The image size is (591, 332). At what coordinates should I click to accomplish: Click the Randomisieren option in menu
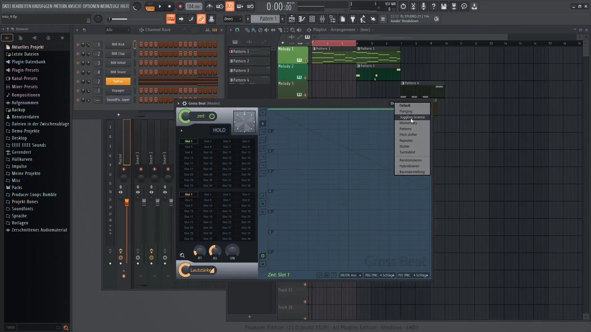pos(410,160)
